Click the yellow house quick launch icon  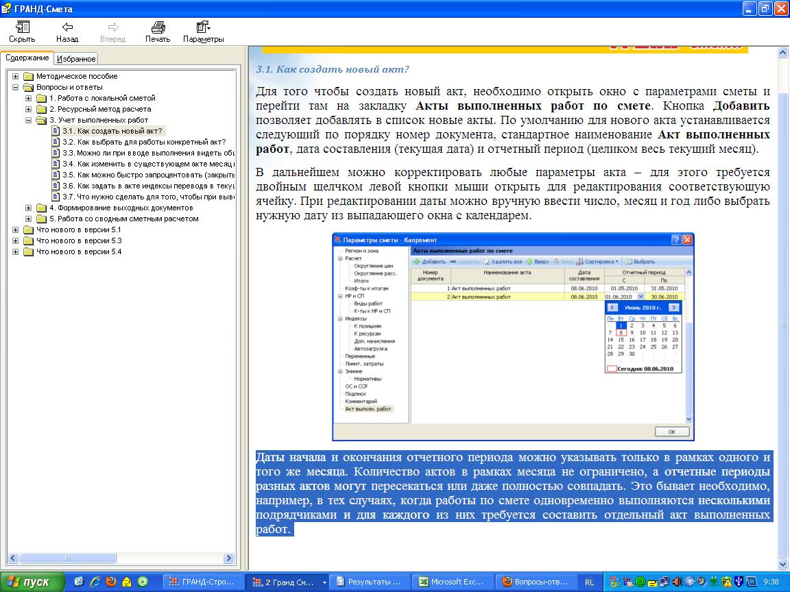click(x=127, y=582)
